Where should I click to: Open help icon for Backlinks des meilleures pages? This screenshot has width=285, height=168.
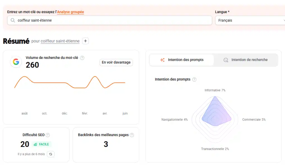(x=132, y=135)
